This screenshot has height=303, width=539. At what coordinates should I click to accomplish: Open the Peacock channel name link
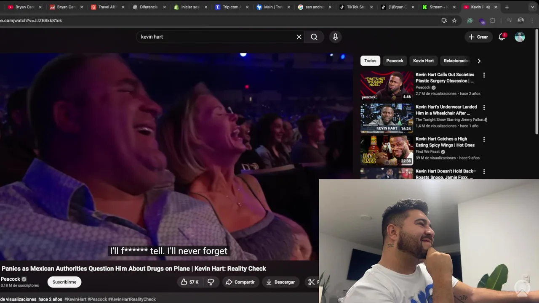pyautogui.click(x=11, y=279)
